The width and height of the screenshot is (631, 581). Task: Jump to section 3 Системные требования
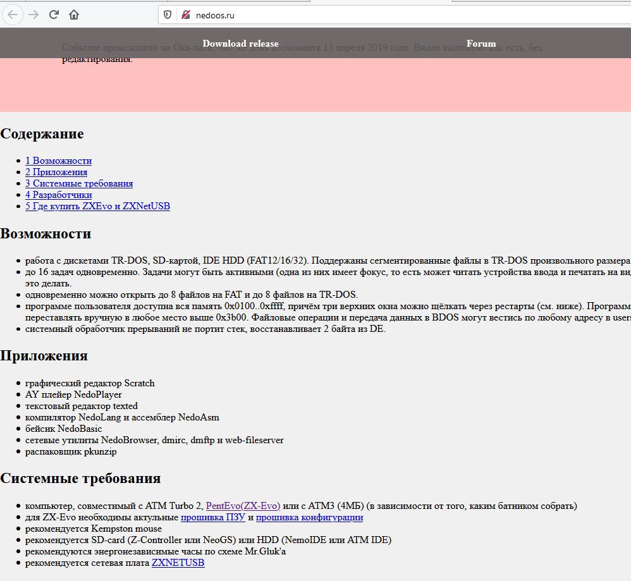coord(79,183)
